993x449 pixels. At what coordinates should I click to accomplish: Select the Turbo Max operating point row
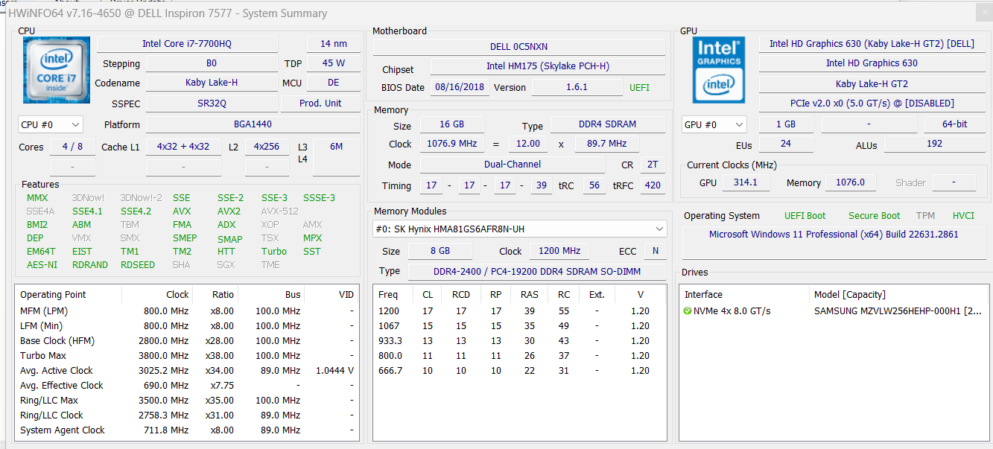(186, 356)
